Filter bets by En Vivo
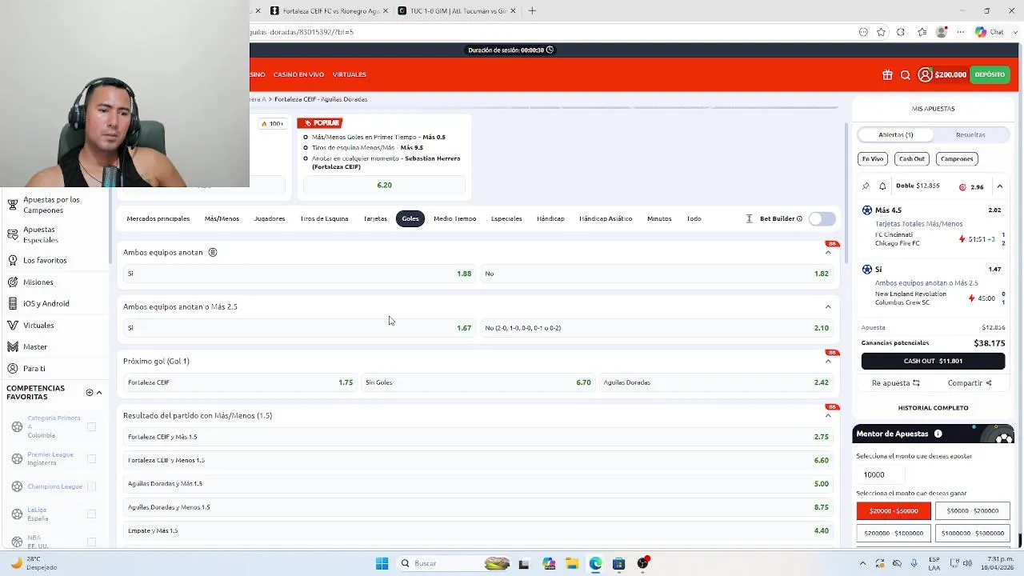This screenshot has width=1024, height=576. (x=873, y=158)
